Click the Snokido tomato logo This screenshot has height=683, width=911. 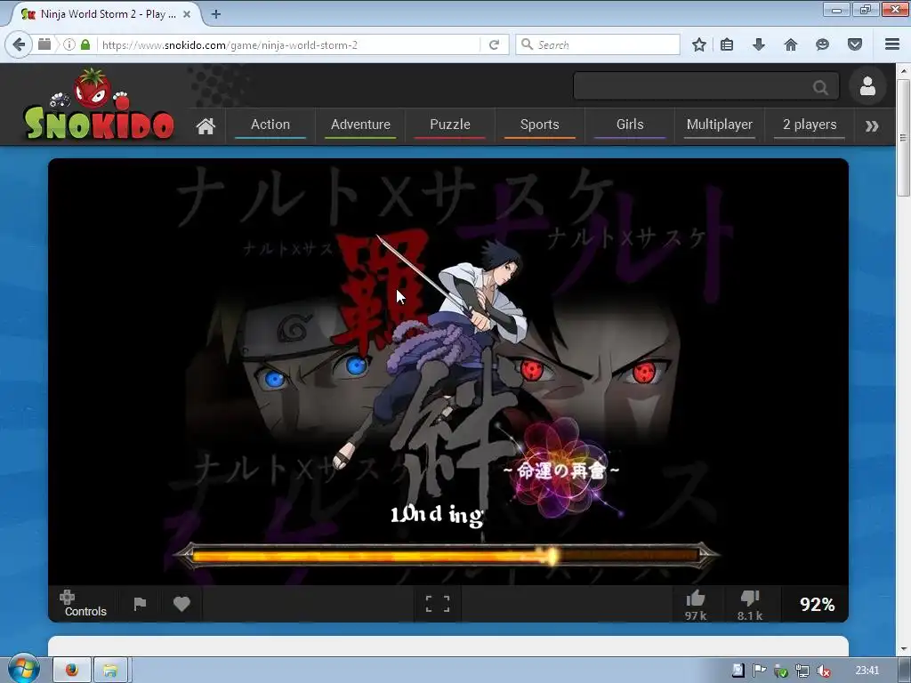99,105
